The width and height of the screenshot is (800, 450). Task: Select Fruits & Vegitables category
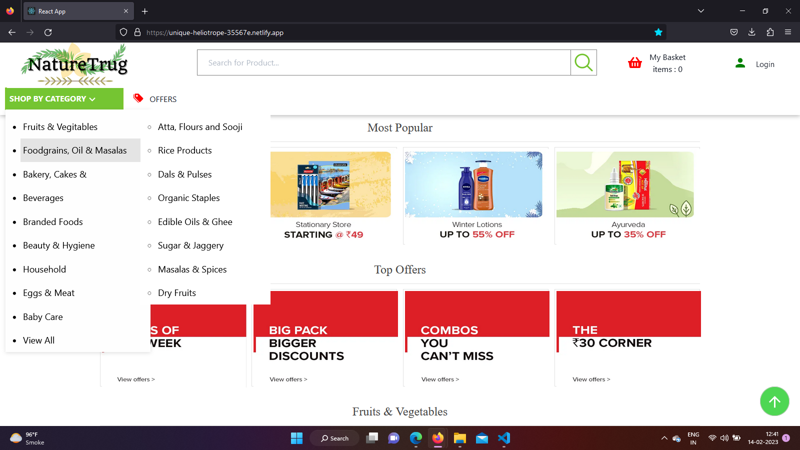[x=60, y=127]
